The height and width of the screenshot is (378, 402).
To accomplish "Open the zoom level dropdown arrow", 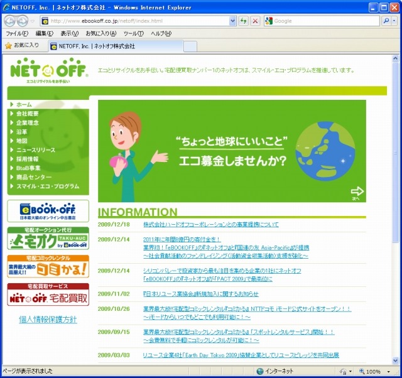I will pos(389,371).
